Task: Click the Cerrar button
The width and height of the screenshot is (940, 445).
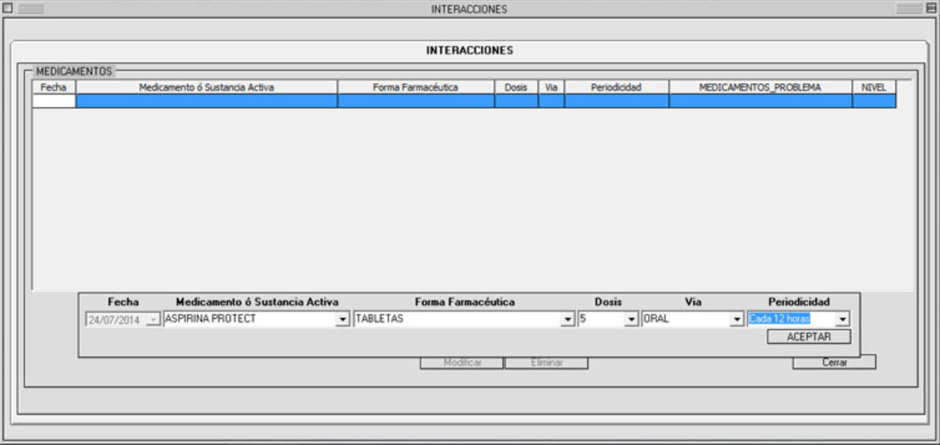Action: pyautogui.click(x=834, y=363)
